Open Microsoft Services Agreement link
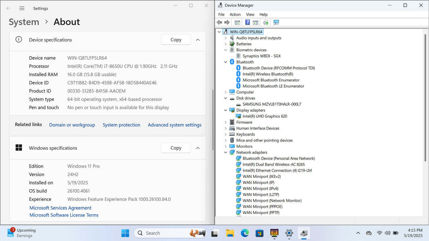Screen dimensions: 429x241 coord(60,208)
